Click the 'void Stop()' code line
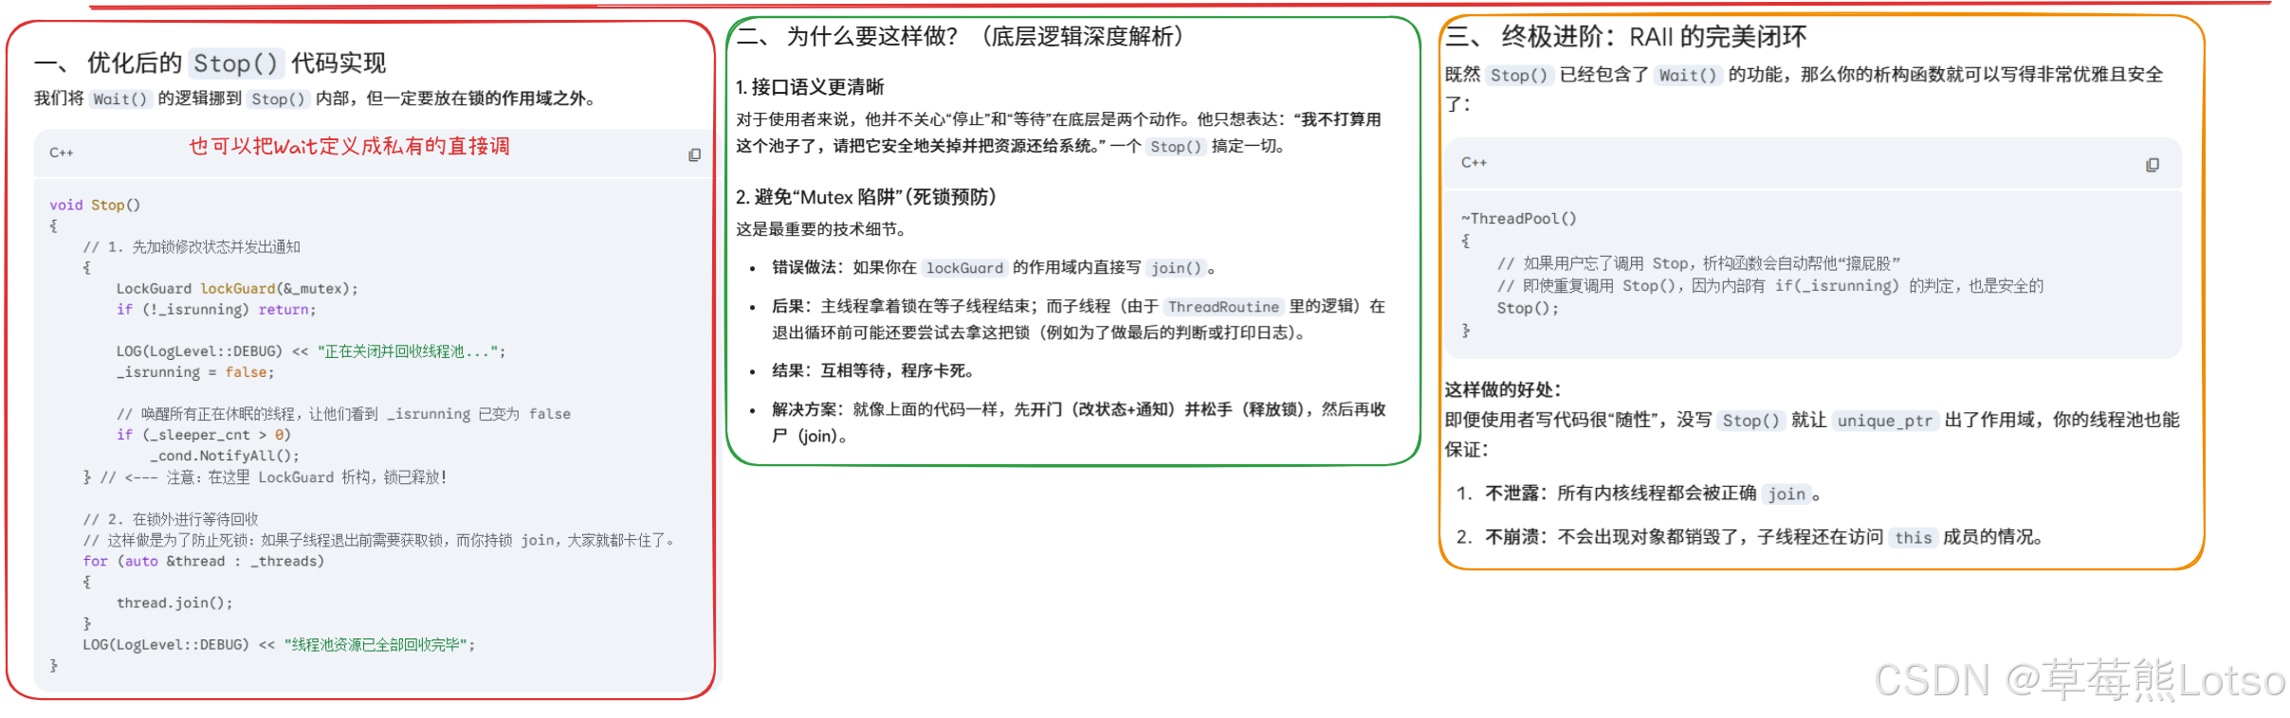Viewport: 2290px width, 718px height. click(95, 205)
